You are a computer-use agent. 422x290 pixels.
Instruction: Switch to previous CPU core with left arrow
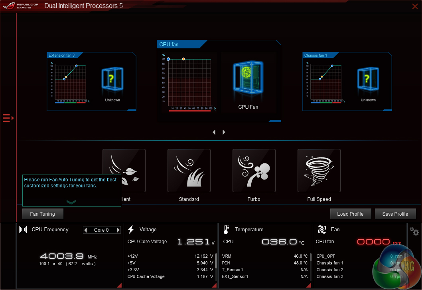[86, 230]
